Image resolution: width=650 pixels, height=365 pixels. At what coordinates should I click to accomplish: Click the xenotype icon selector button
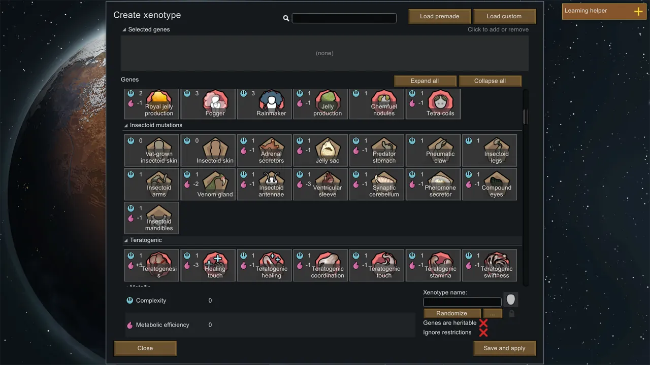point(510,300)
